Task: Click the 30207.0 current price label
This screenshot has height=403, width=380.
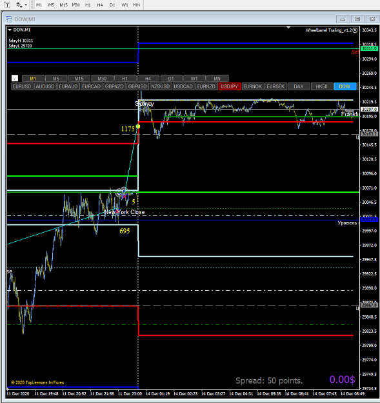Action: (369, 109)
